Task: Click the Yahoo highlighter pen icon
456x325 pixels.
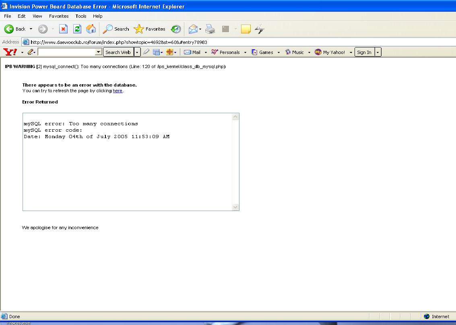Action: 146,52
